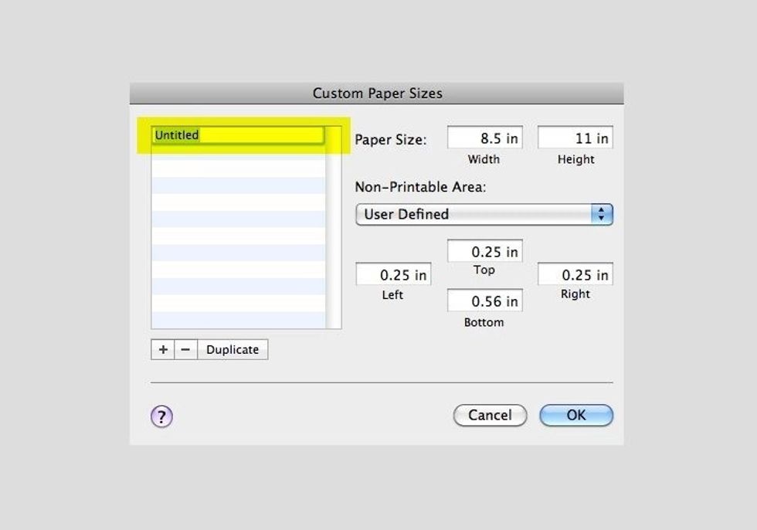Click the Duplicate button

(x=233, y=349)
